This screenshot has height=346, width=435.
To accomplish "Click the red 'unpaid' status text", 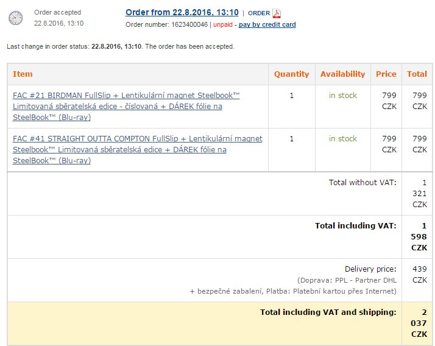I will click(x=223, y=24).
